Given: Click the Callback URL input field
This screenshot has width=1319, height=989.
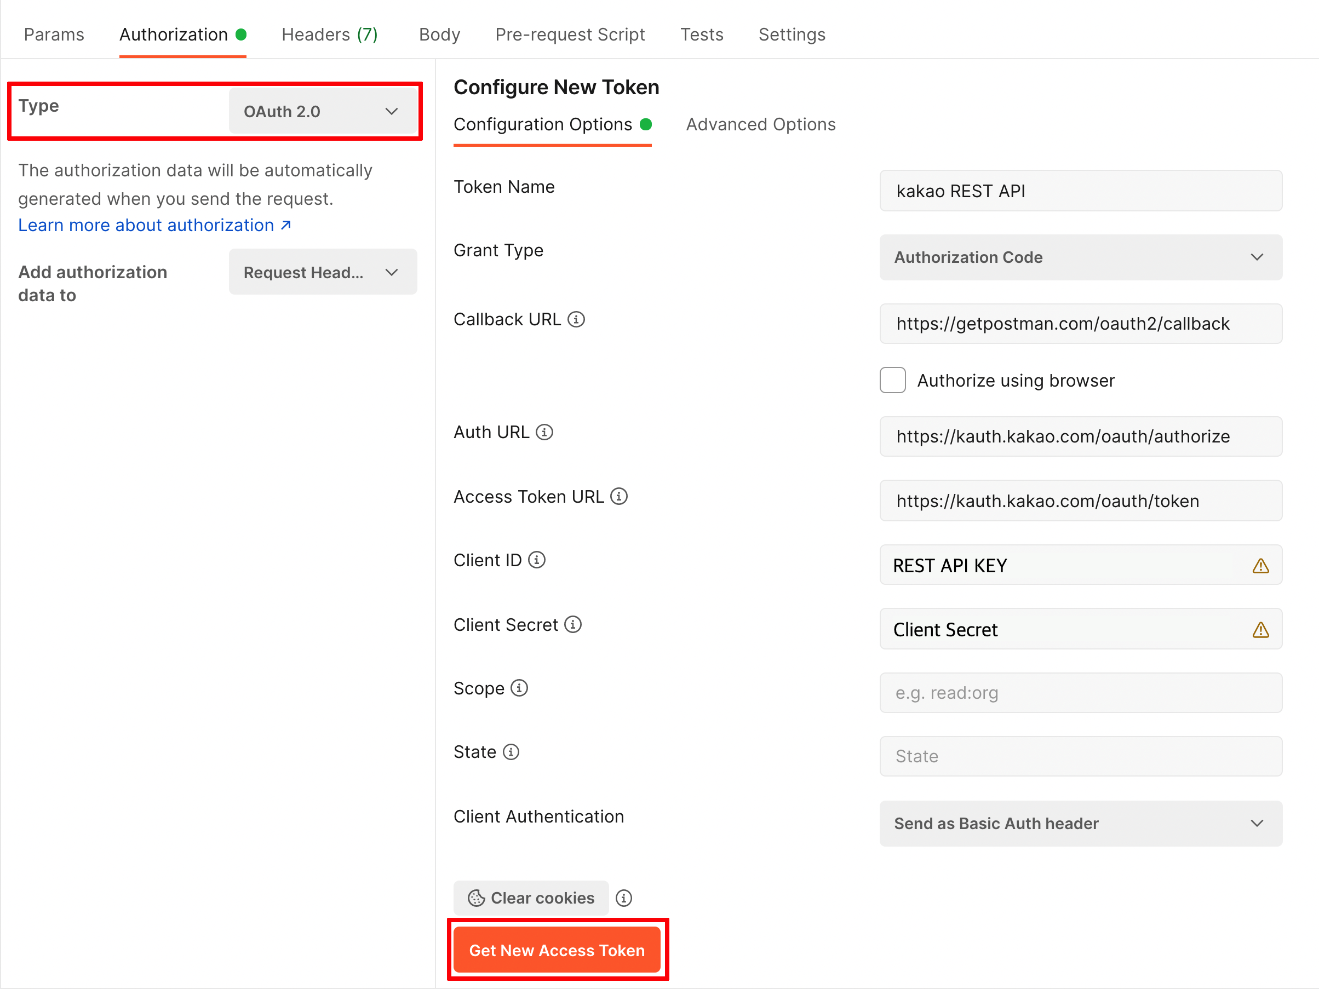Looking at the screenshot, I should click(x=1081, y=324).
